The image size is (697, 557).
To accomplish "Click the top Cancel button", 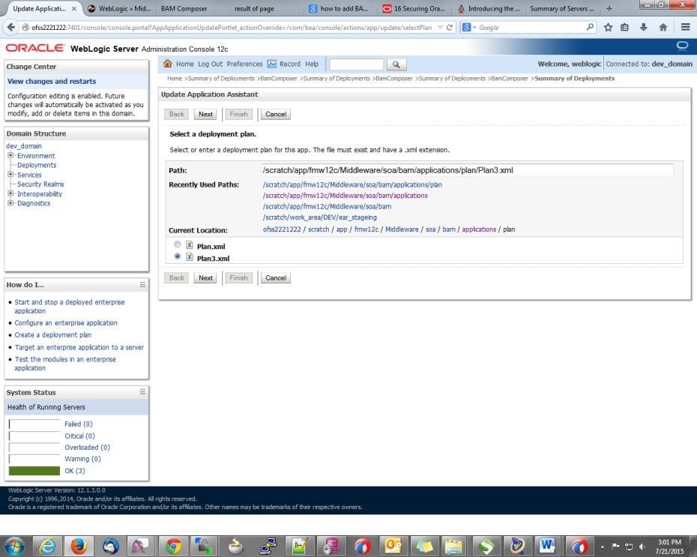I will click(276, 114).
